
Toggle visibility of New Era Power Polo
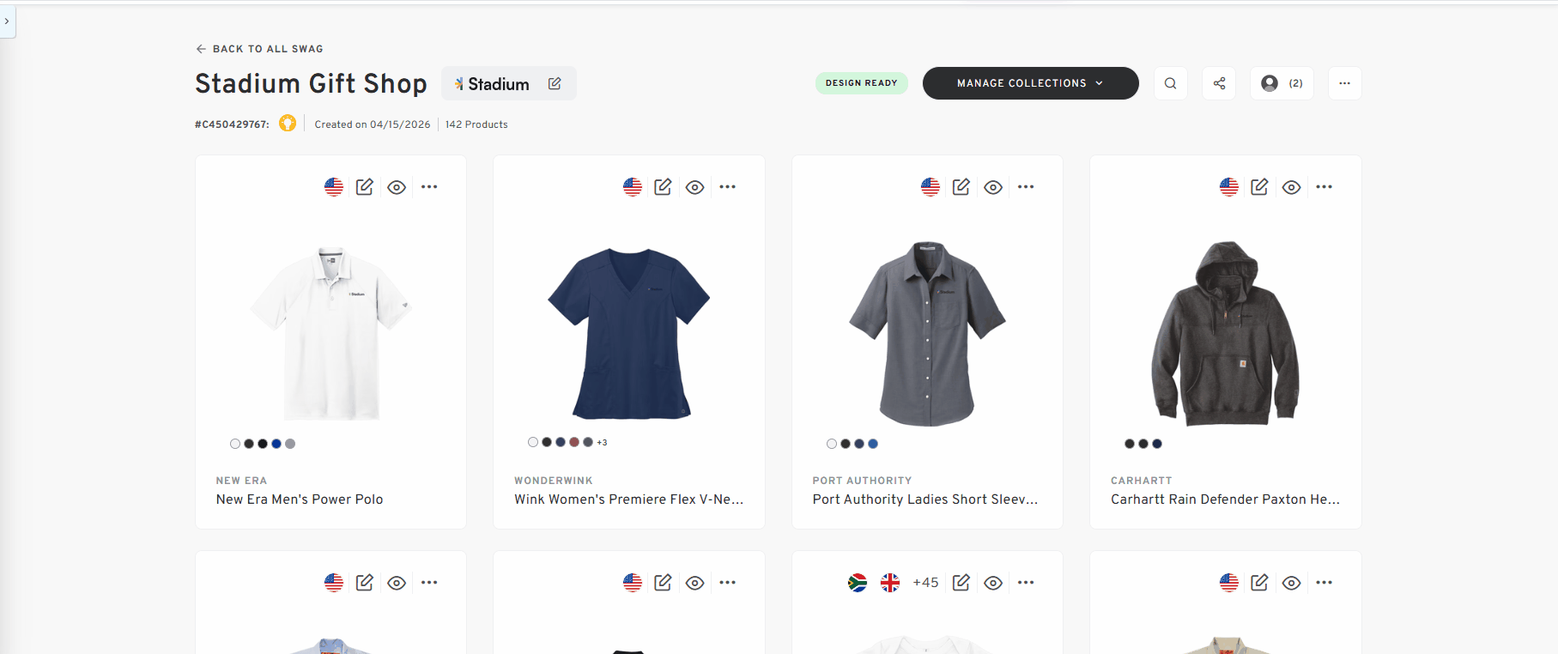[397, 187]
